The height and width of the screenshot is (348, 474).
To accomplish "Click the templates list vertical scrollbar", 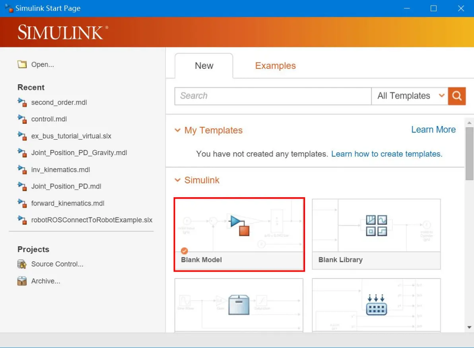I will 469,154.
